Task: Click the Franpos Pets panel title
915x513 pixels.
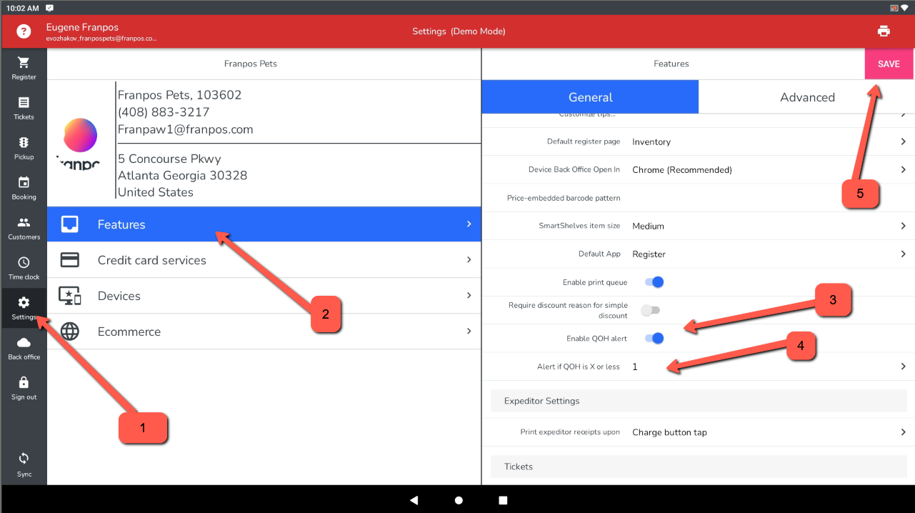Action: point(251,64)
